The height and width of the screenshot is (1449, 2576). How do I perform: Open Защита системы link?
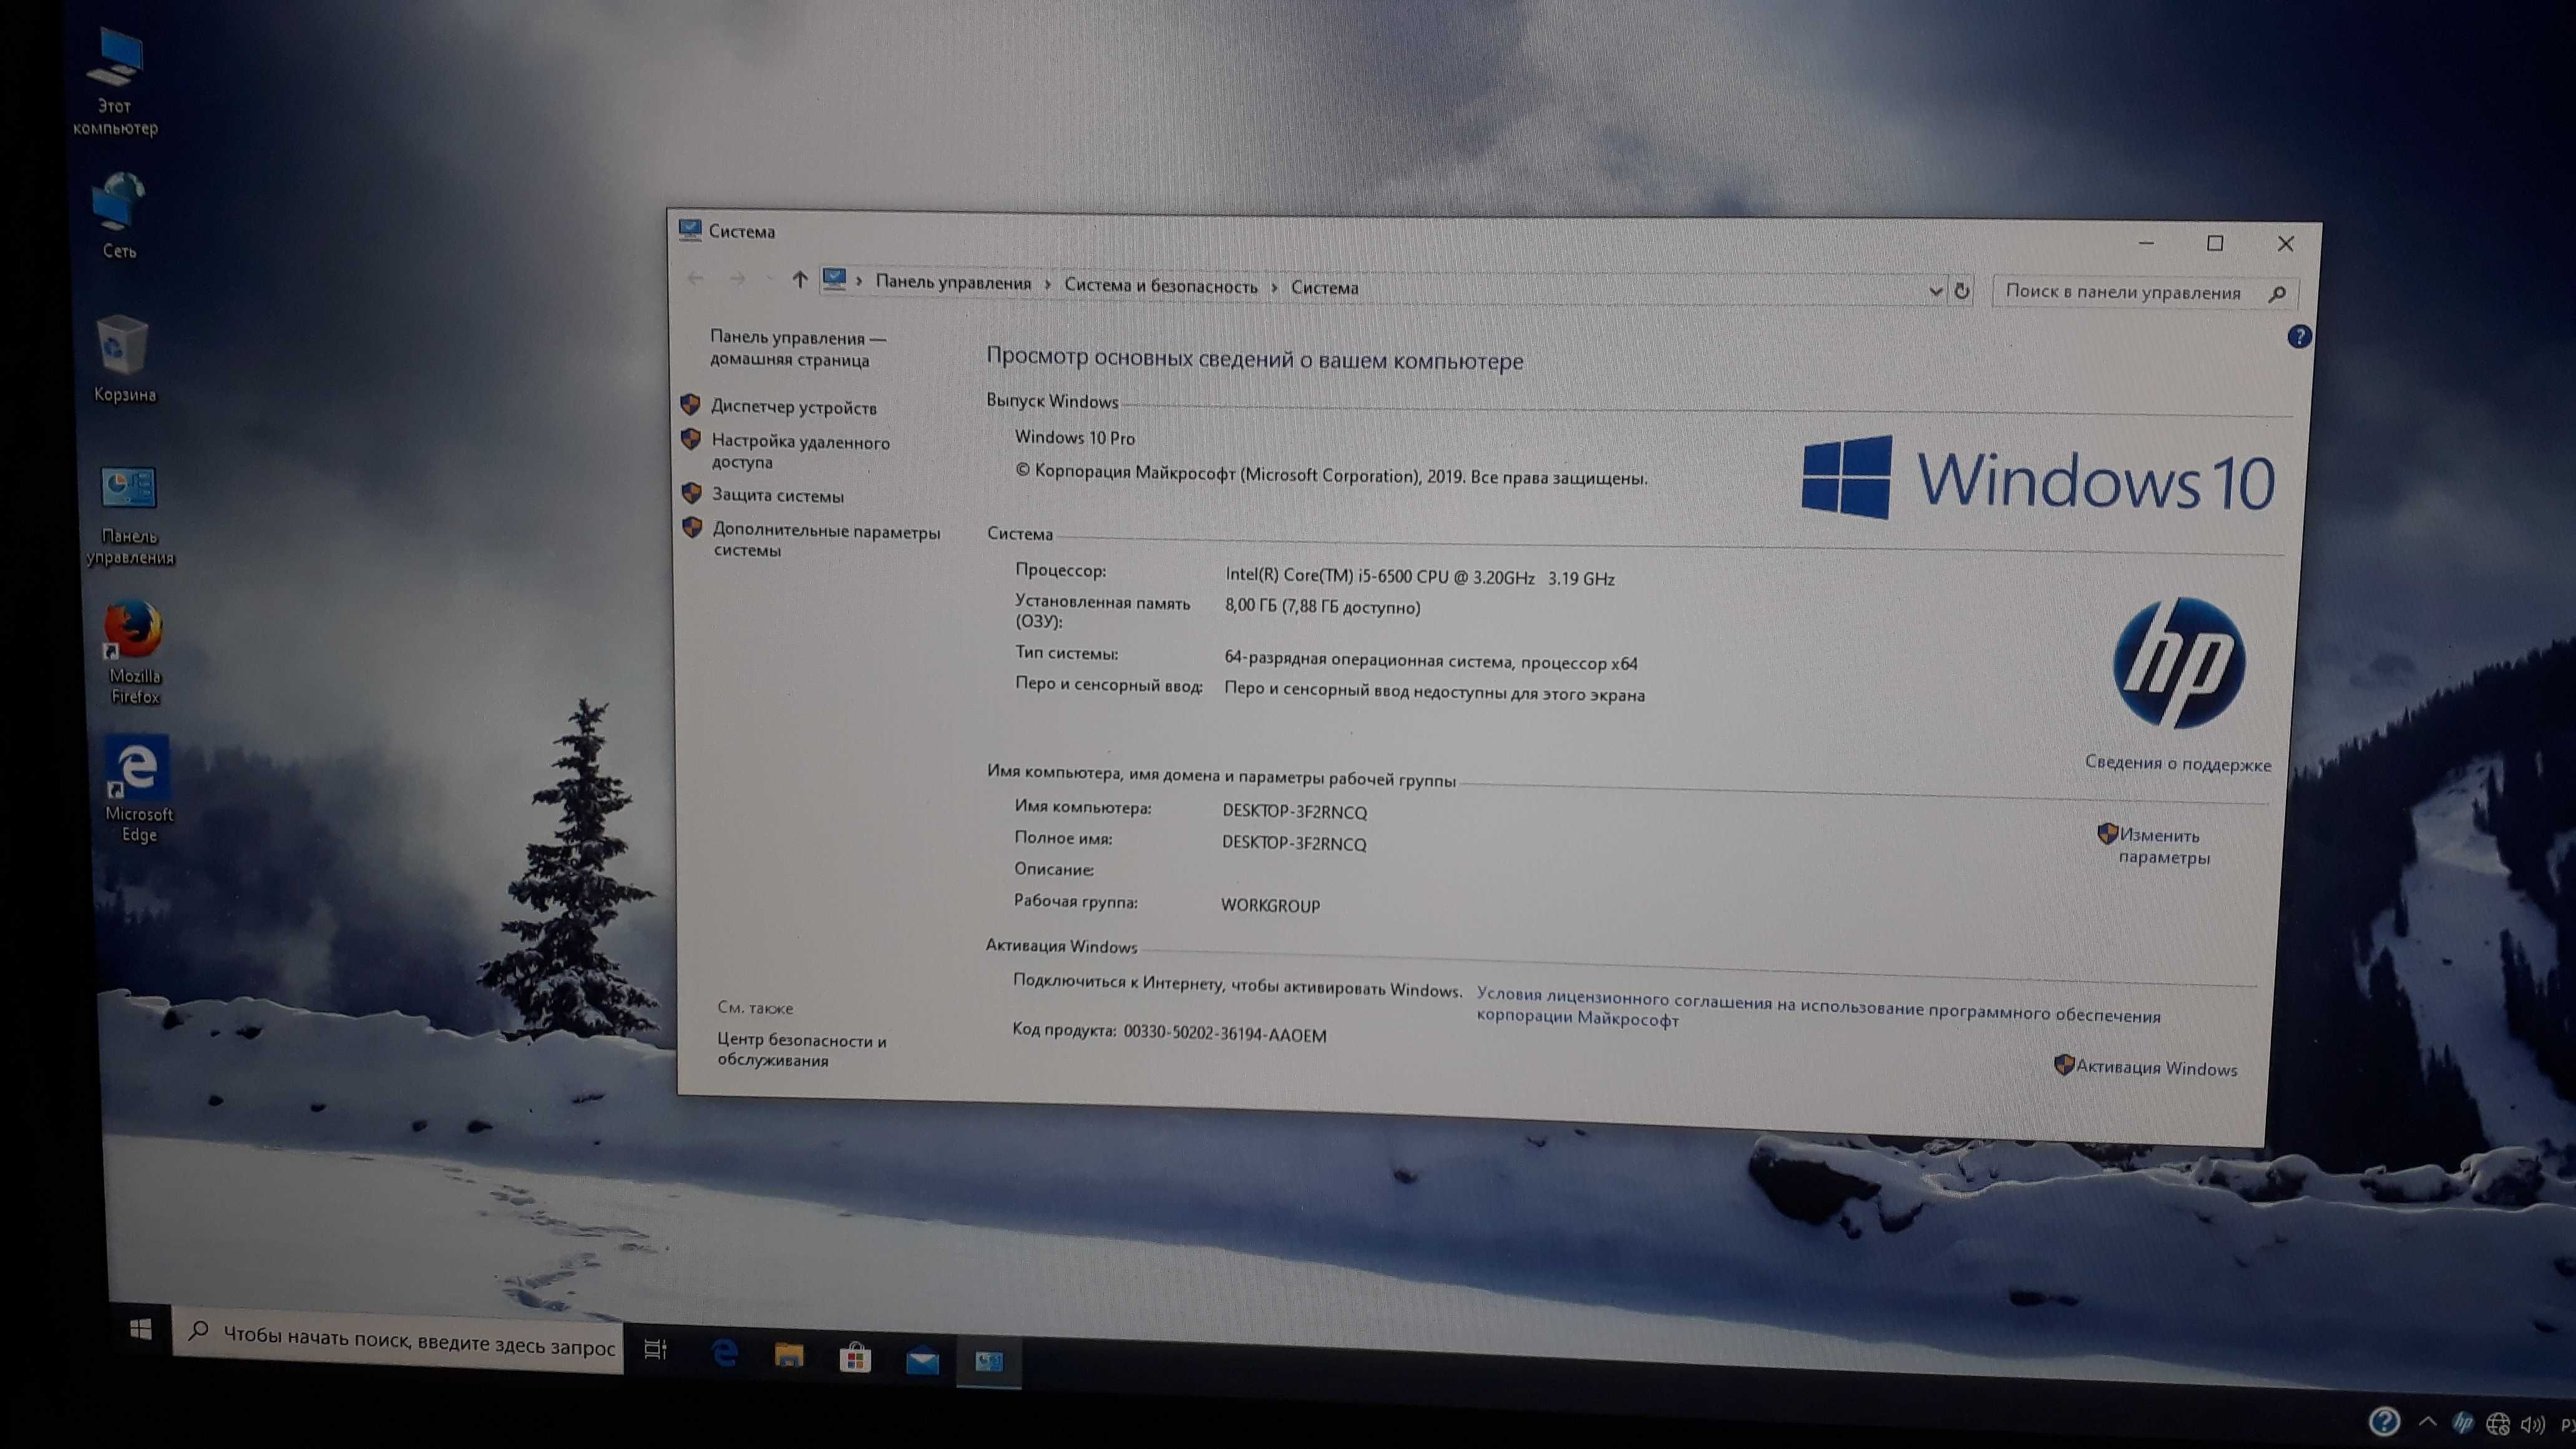(x=777, y=495)
